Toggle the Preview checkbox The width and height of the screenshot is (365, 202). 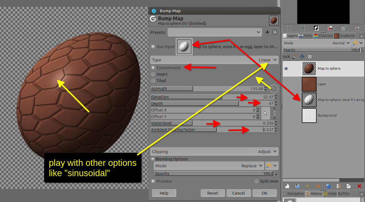pos(153,181)
